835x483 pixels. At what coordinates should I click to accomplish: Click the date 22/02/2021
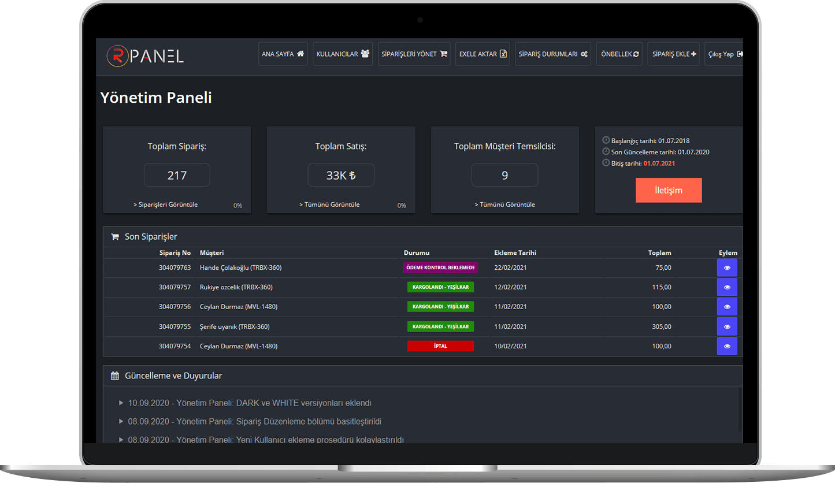[510, 267]
